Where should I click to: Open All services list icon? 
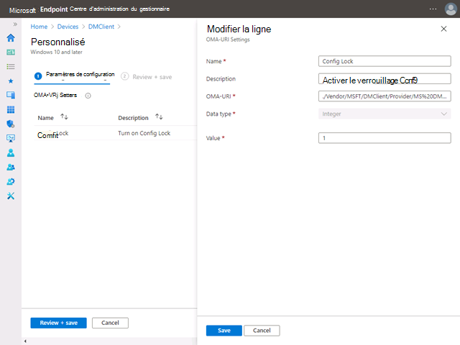11,67
